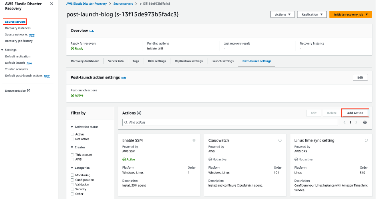Open Default post-launch actions link

click(24, 76)
